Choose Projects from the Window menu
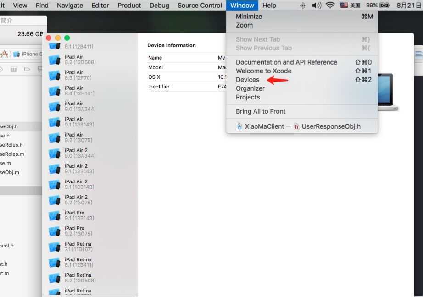This screenshot has height=297, width=423. coord(302,97)
